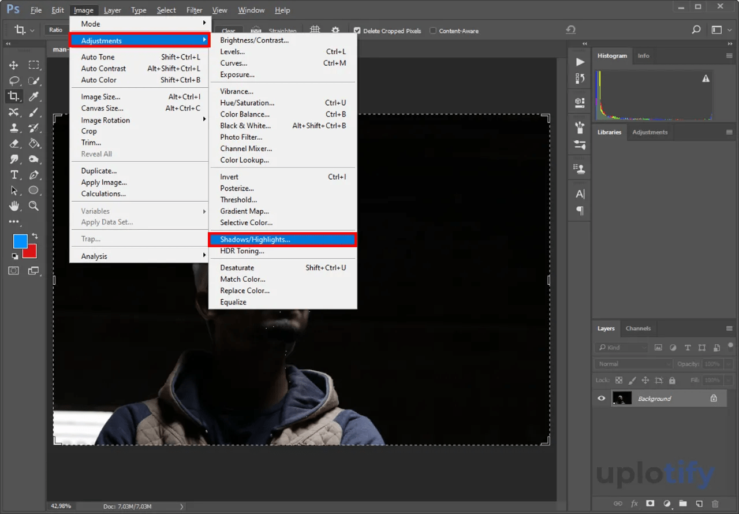
Task: Hide the Background layer with eye icon
Action: click(x=602, y=398)
